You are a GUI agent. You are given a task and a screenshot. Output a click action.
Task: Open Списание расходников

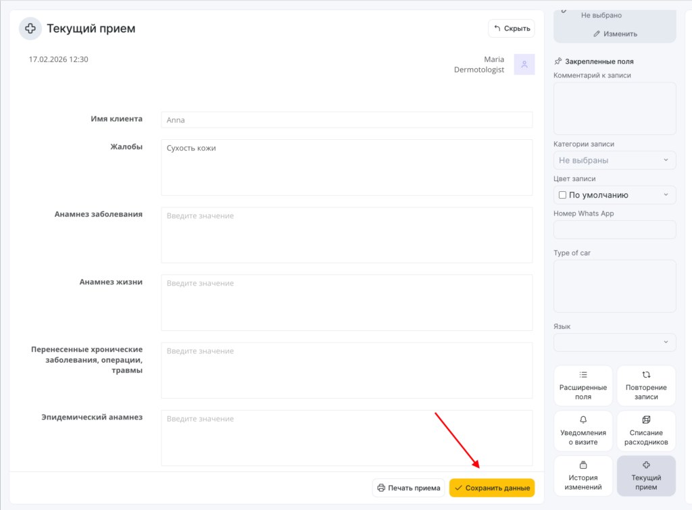point(646,431)
